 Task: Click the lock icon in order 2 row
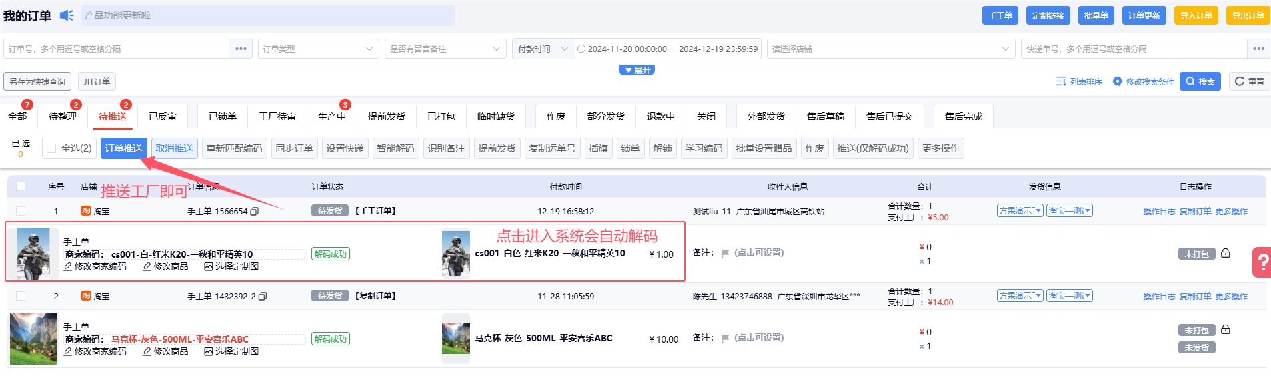1226,329
